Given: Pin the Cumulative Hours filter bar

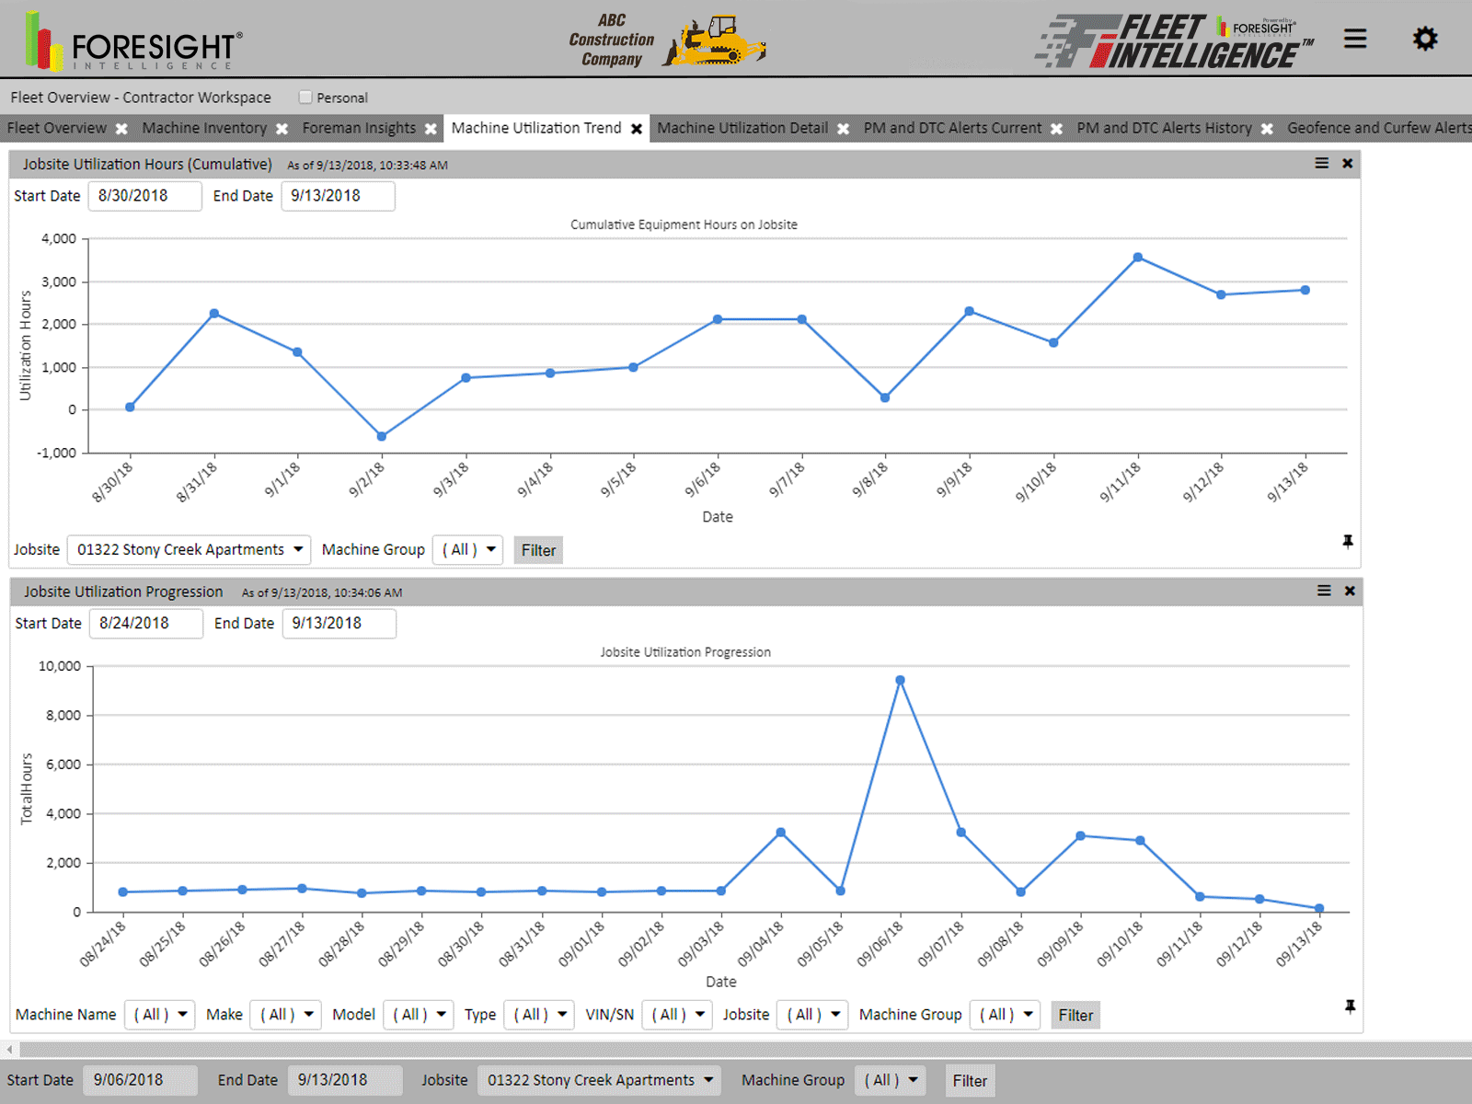Looking at the screenshot, I should [1348, 542].
